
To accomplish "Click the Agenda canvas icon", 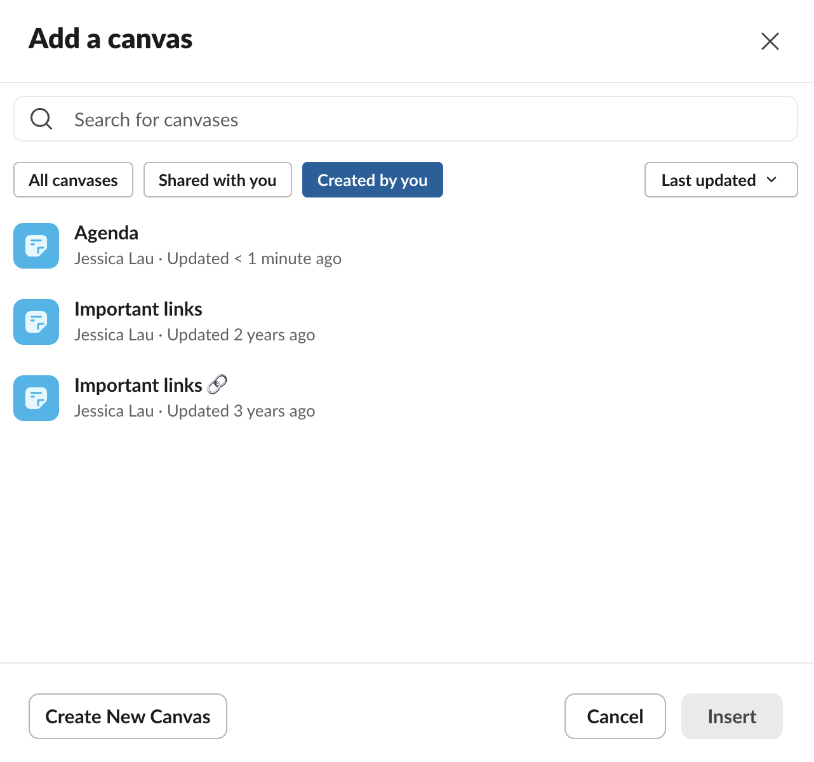I will pos(36,246).
